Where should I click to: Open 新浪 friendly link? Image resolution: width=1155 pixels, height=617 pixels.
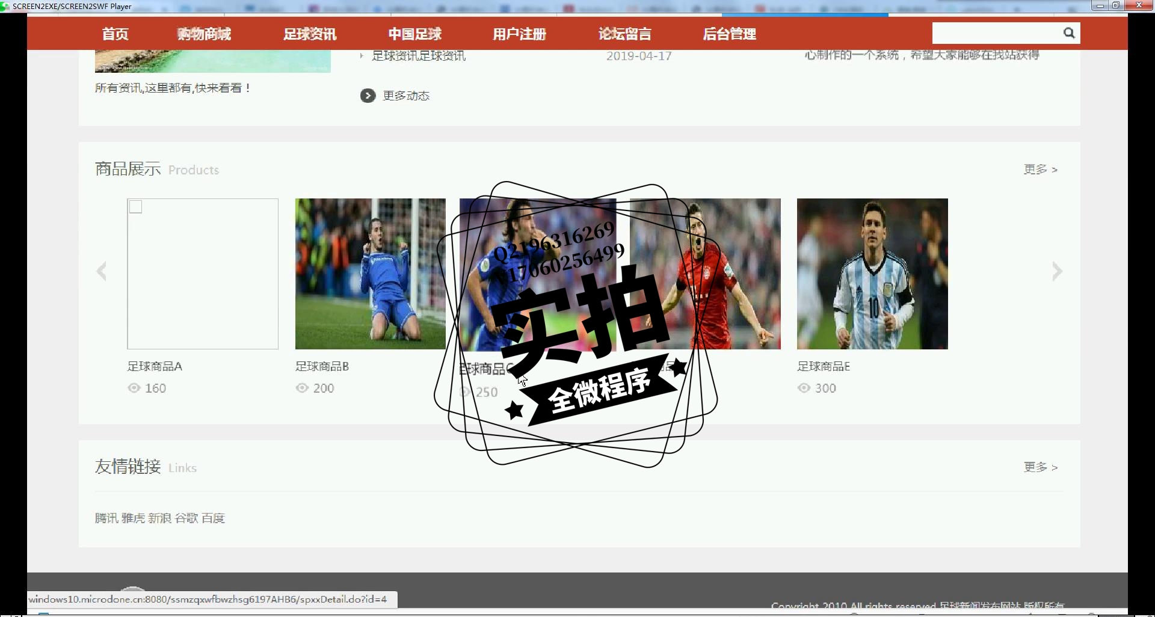click(x=159, y=518)
